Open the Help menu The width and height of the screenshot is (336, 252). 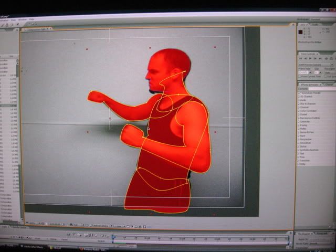pyautogui.click(x=31, y=19)
